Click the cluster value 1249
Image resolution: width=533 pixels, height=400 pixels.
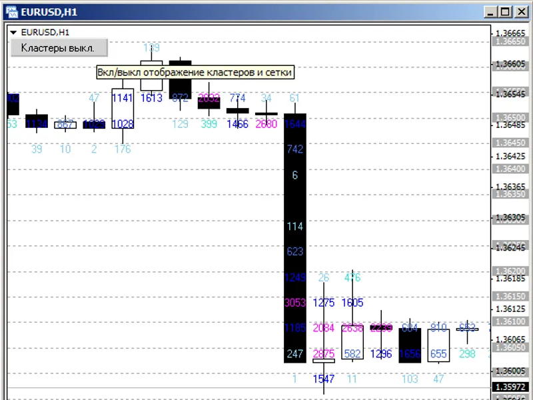(x=295, y=277)
